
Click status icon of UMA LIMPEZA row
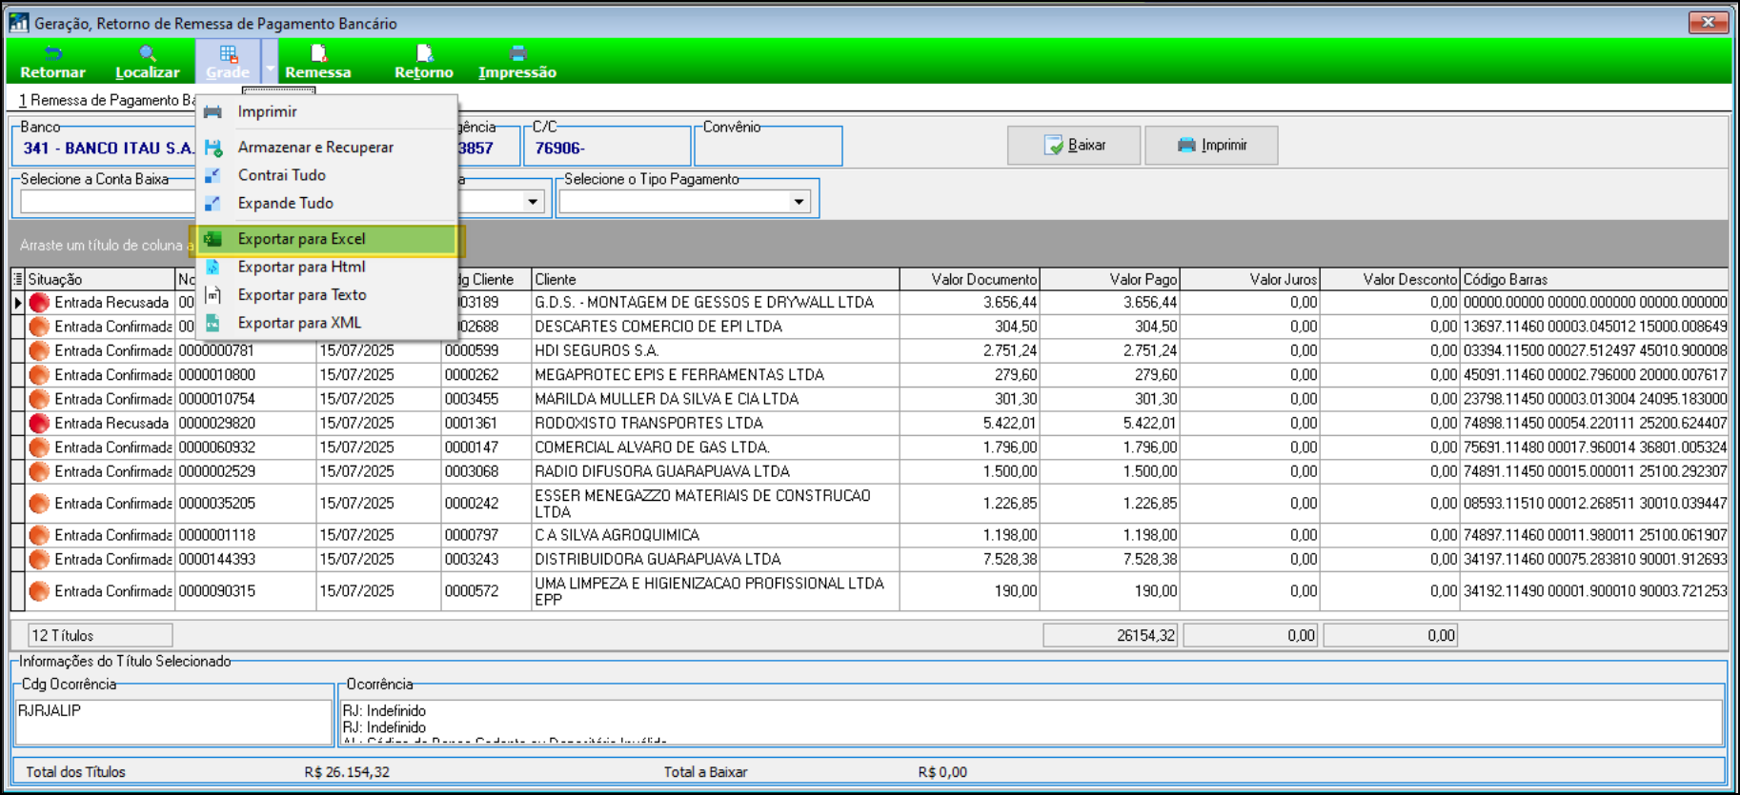[x=39, y=591]
